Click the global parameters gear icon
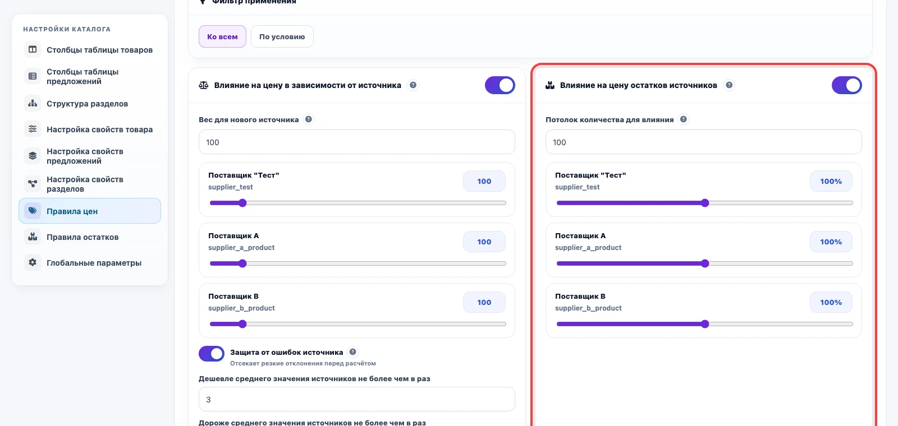 [x=33, y=262]
